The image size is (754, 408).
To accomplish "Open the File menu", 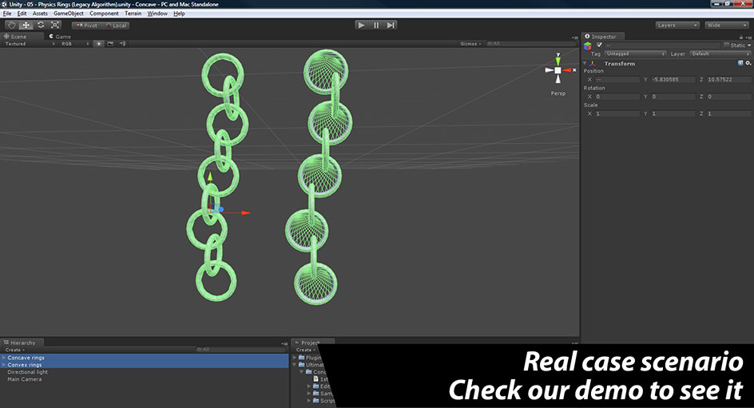I will click(x=7, y=14).
